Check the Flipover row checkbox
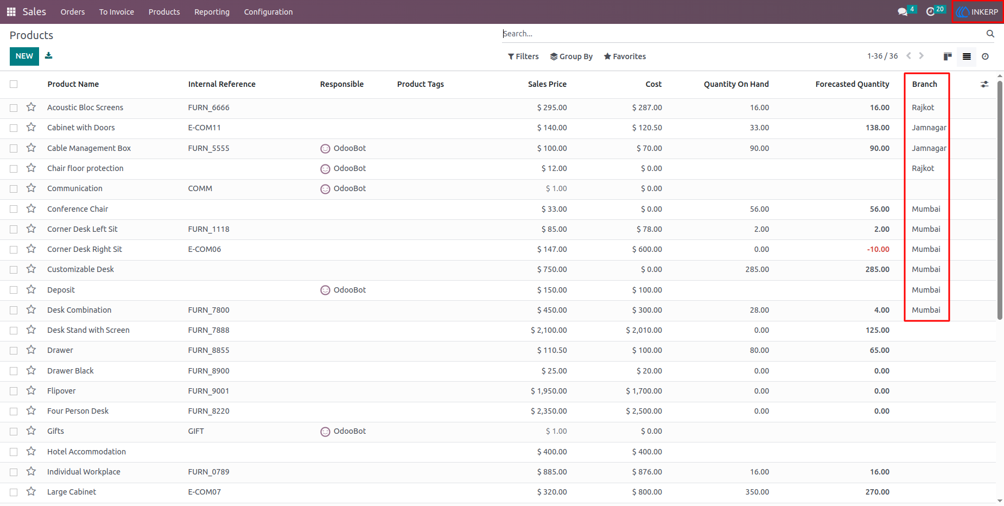The width and height of the screenshot is (1004, 506). coord(14,391)
